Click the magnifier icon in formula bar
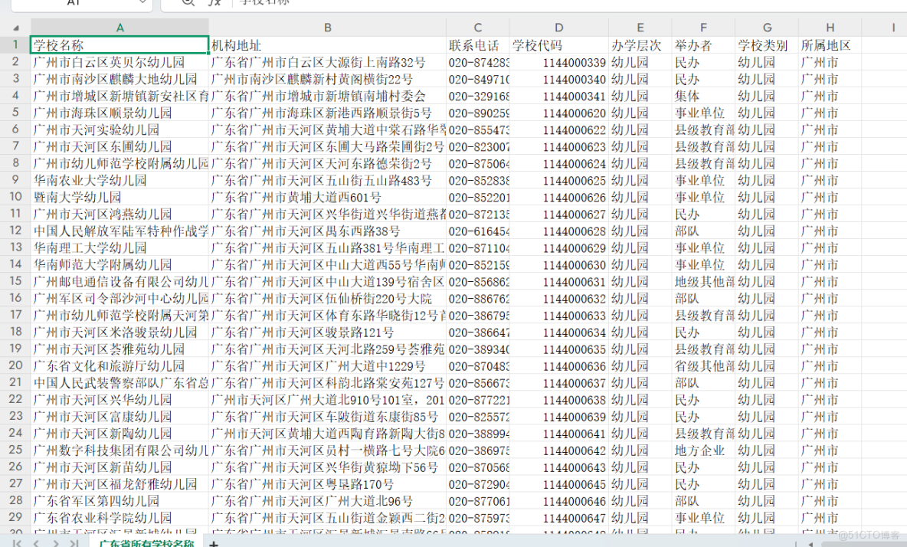The height and width of the screenshot is (547, 907). 188,2
